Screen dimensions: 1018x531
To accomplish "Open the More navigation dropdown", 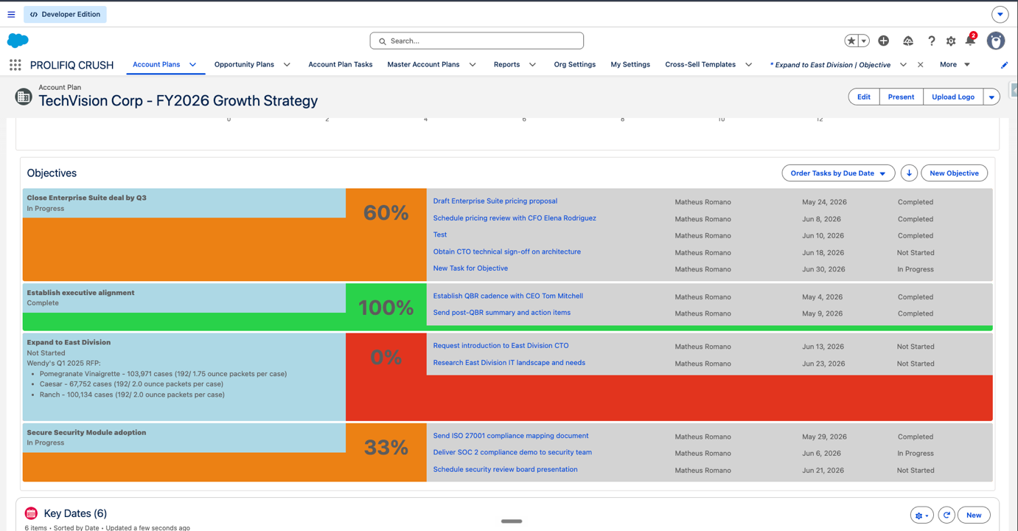I will 955,65.
